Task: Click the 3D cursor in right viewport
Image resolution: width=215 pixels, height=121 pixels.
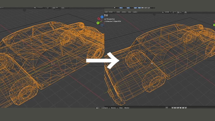Action: point(177,58)
